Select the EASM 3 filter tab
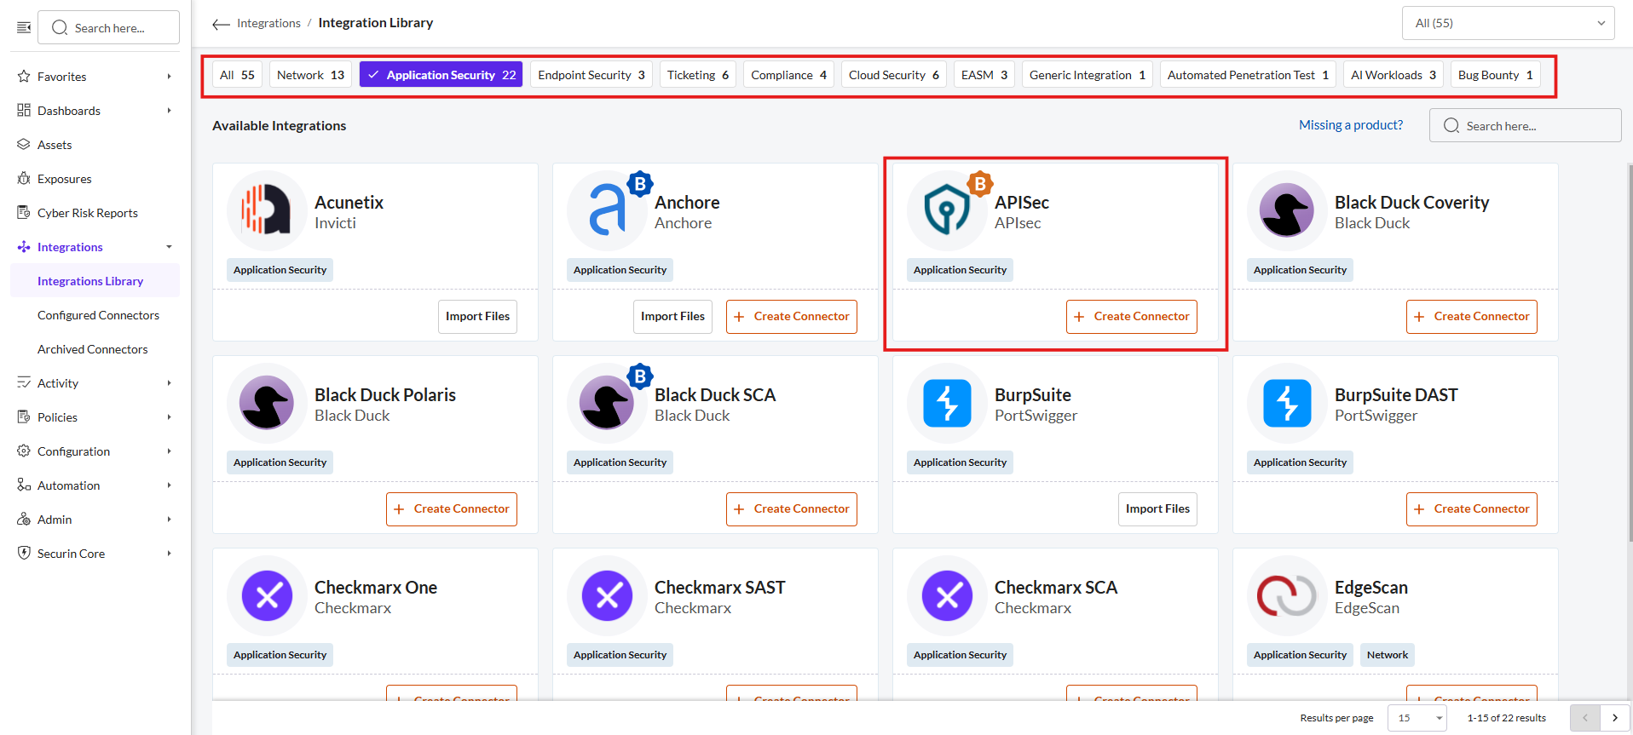Viewport: 1633px width, 735px height. click(984, 75)
